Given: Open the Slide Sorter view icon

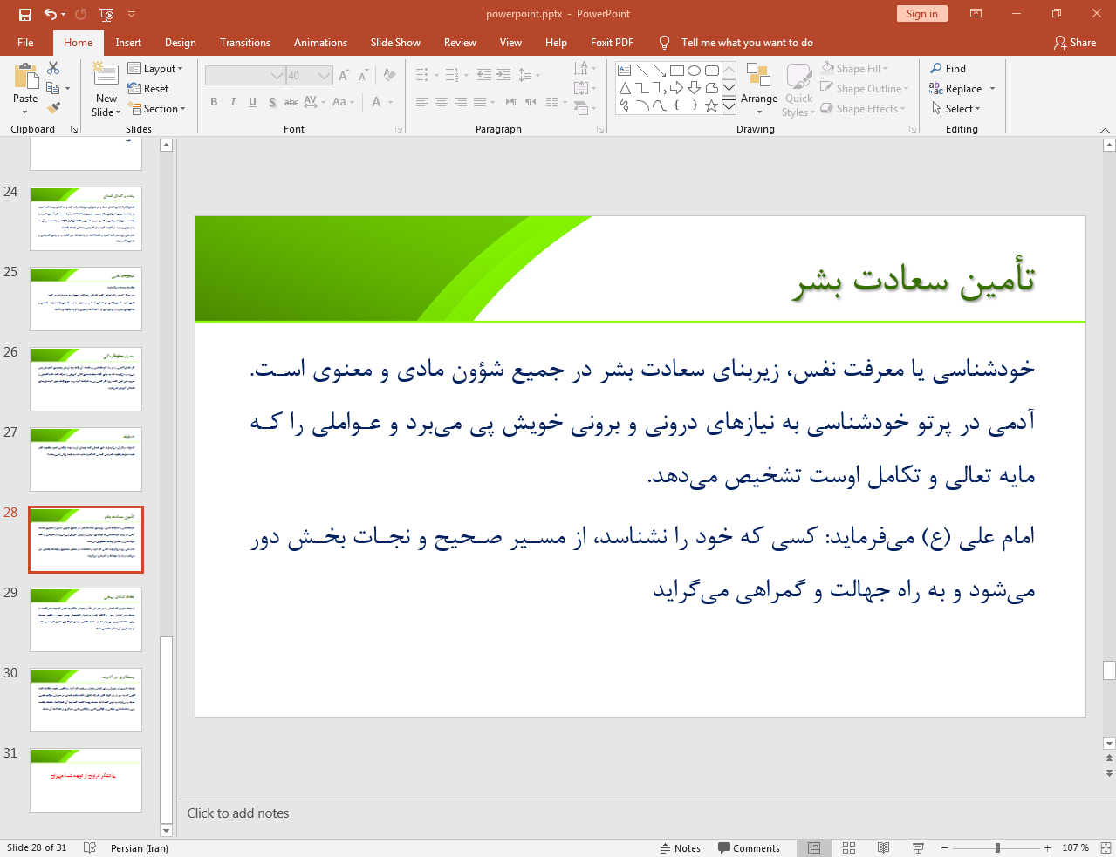Looking at the screenshot, I should (849, 847).
